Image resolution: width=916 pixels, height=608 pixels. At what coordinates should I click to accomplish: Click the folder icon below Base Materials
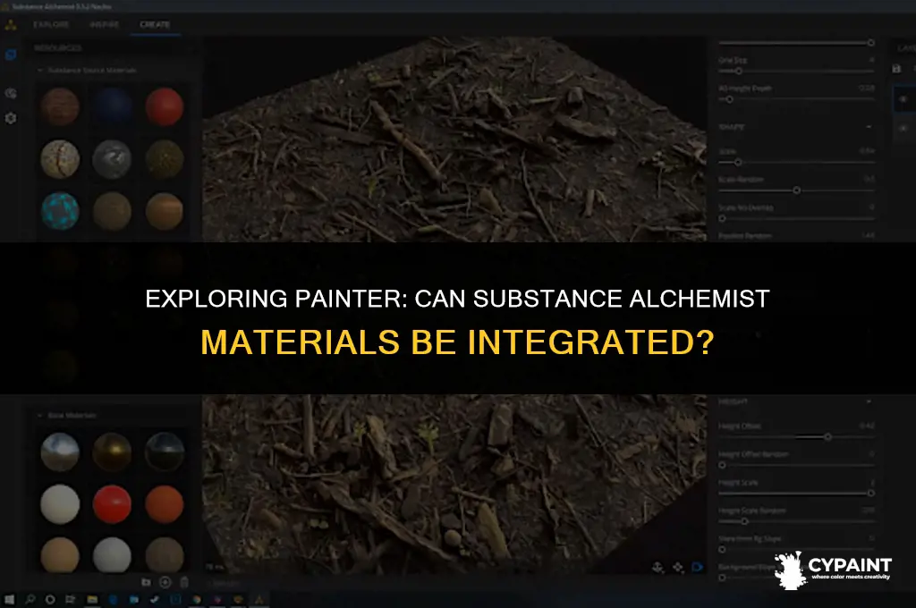click(146, 582)
